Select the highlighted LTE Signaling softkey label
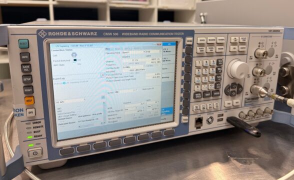 pyautogui.click(x=166, y=111)
